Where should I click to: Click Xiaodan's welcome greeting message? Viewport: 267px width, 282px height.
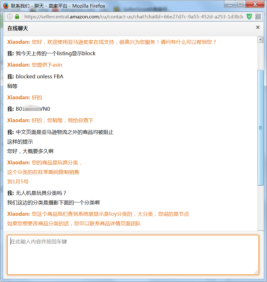(x=124, y=42)
